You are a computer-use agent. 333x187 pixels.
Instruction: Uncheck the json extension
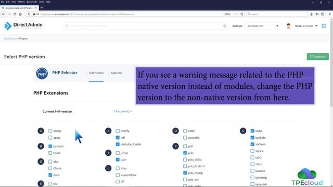pyautogui.click(x=118, y=159)
